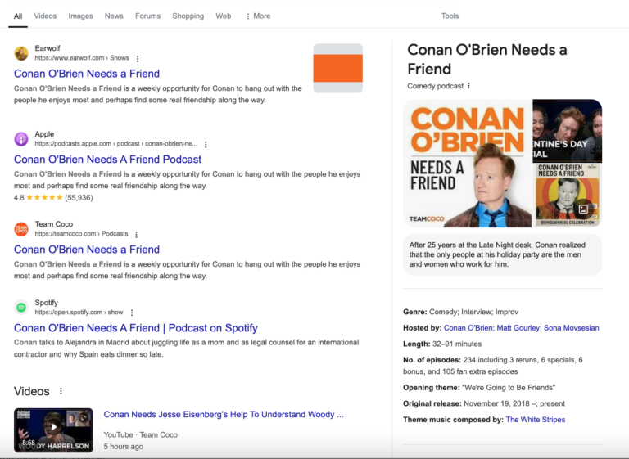Click the Earwolf site favicon
629x459 pixels.
tap(21, 53)
